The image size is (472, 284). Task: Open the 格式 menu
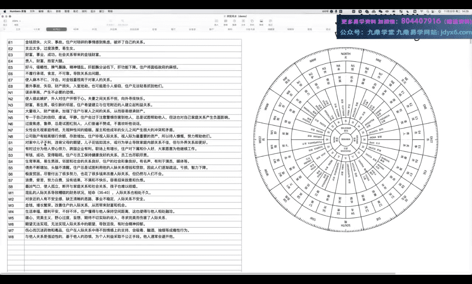pyautogui.click(x=76, y=11)
